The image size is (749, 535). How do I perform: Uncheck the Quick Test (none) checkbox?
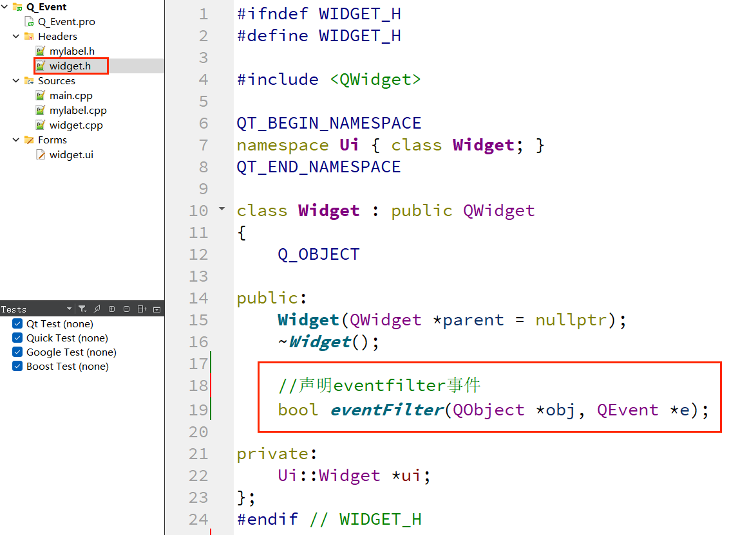tap(17, 338)
